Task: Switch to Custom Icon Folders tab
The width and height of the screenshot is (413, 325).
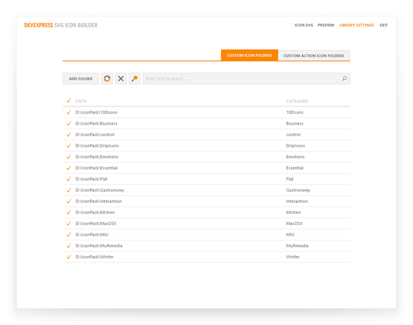Action: click(249, 55)
